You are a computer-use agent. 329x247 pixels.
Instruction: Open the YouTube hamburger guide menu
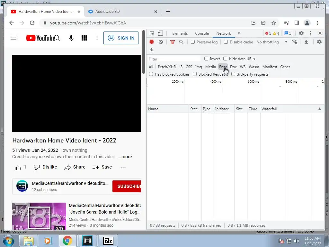13,38
